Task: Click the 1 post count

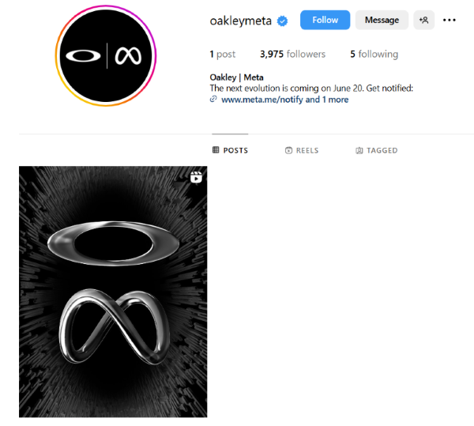Action: click(x=223, y=54)
